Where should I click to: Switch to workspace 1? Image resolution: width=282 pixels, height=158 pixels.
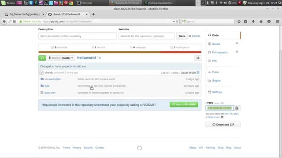pyautogui.click(x=198, y=3)
